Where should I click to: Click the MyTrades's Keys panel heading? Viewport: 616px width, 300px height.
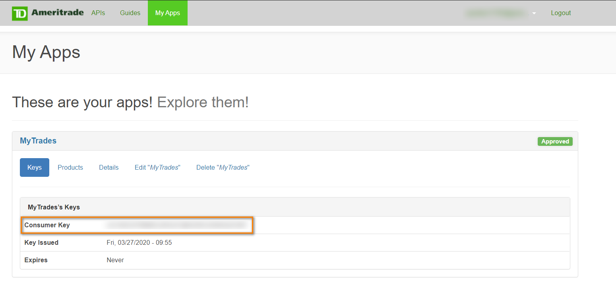point(54,207)
